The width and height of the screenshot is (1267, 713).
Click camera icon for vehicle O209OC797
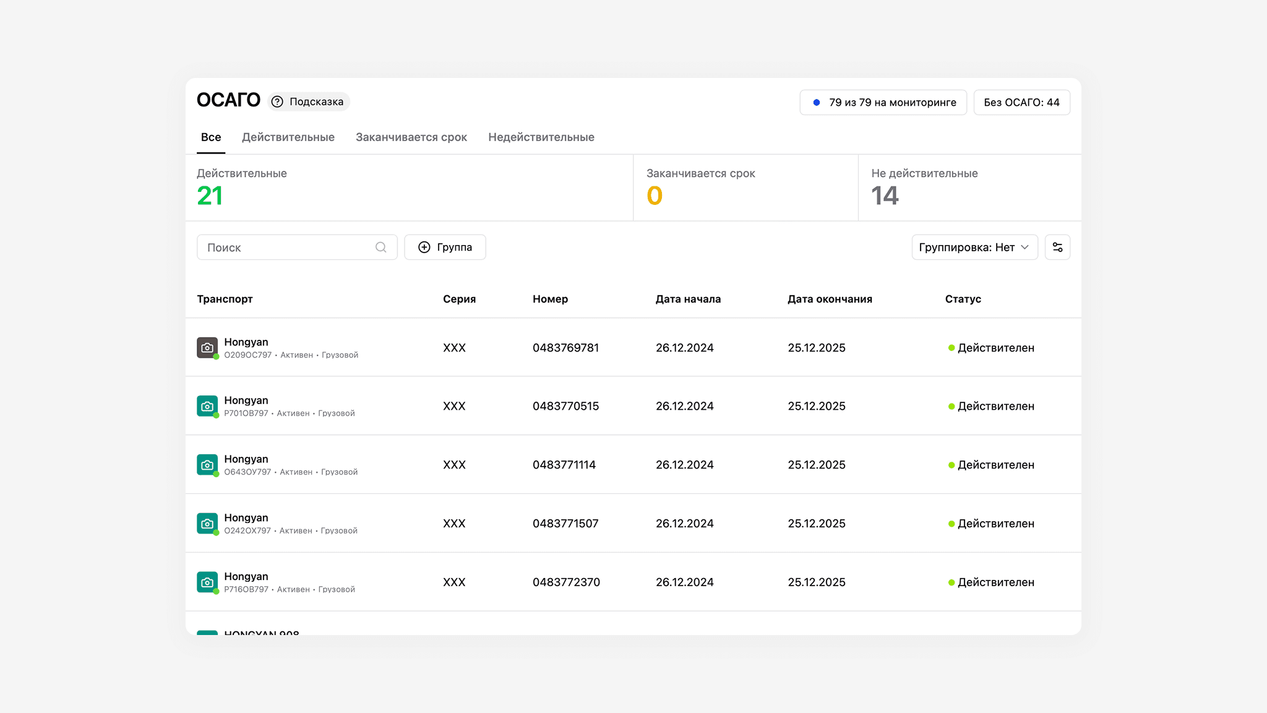point(207,348)
